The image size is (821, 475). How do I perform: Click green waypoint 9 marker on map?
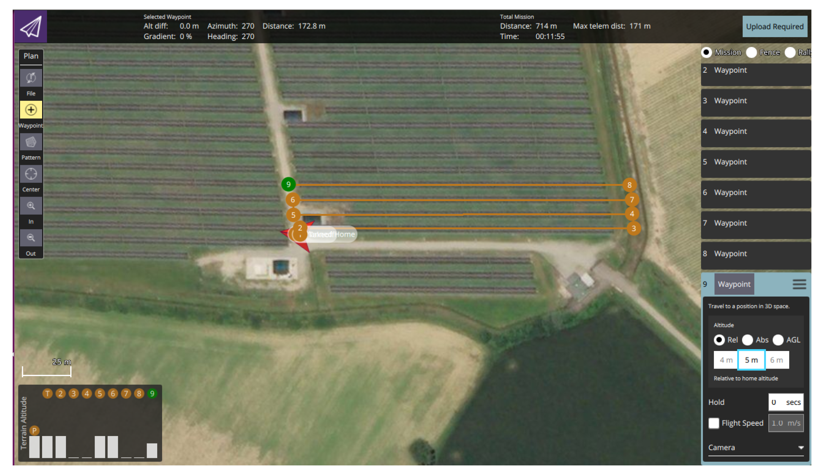click(x=288, y=185)
